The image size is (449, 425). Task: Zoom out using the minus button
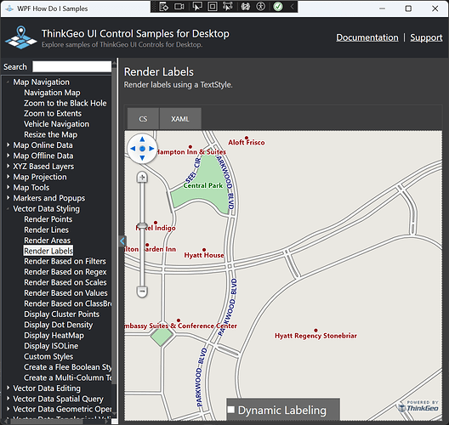pyautogui.click(x=142, y=292)
